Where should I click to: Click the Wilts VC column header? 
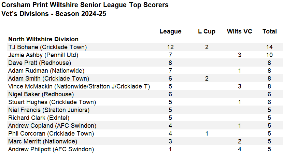click(239, 31)
